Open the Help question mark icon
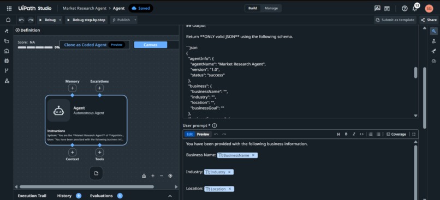This screenshot has width=440, height=200. pos(405,8)
